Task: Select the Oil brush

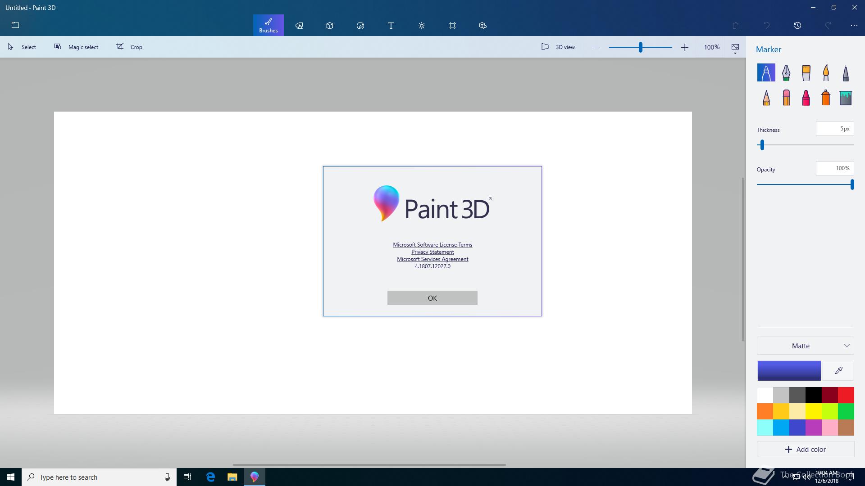Action: click(806, 72)
